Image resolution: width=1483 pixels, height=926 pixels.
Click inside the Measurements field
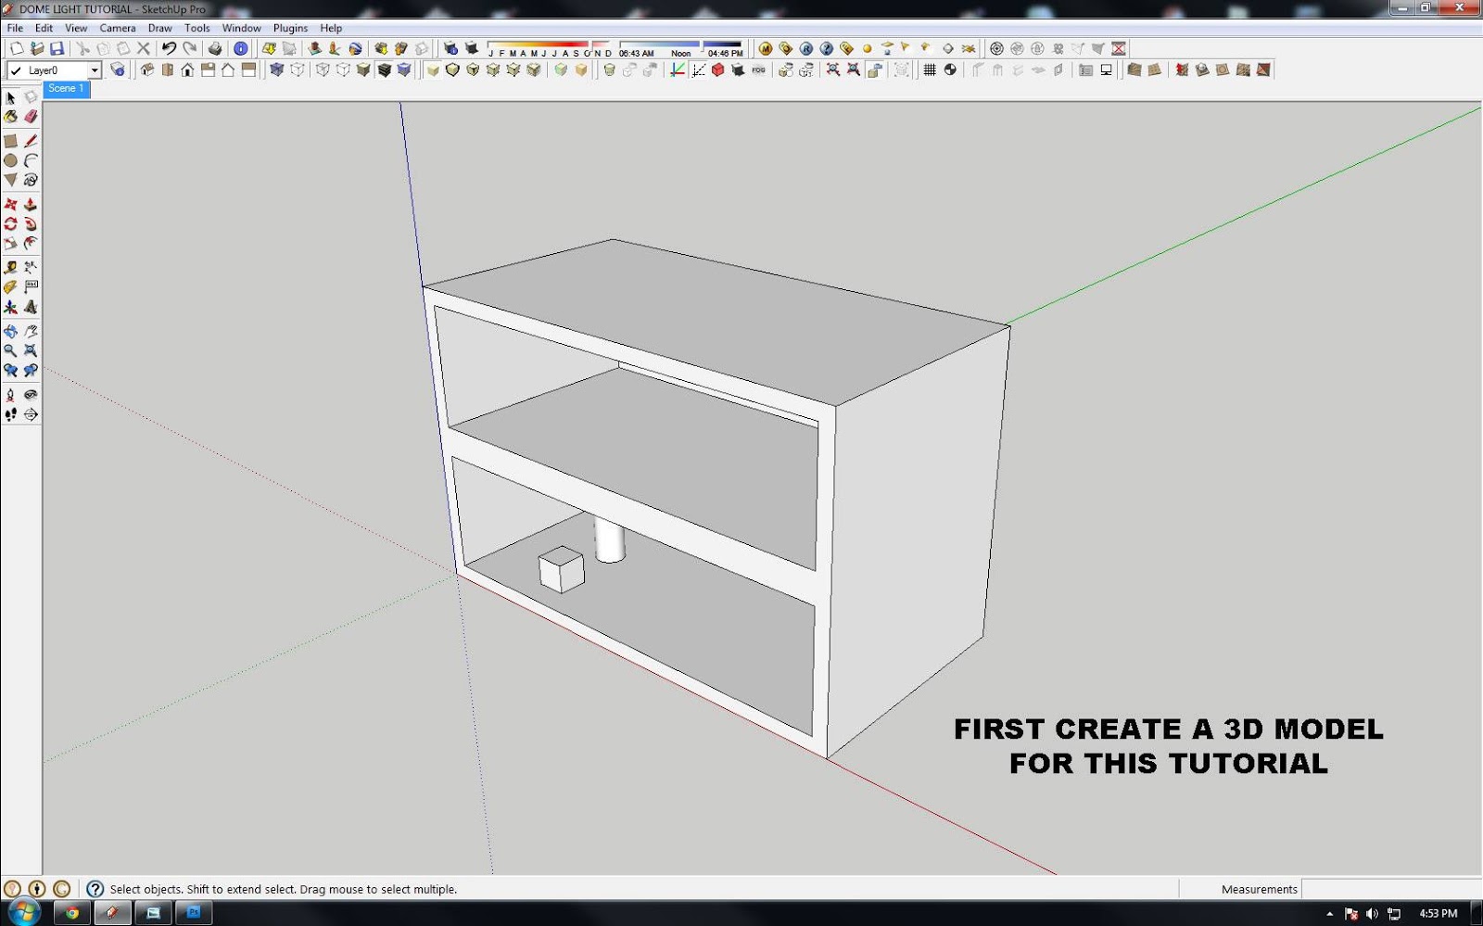1390,889
